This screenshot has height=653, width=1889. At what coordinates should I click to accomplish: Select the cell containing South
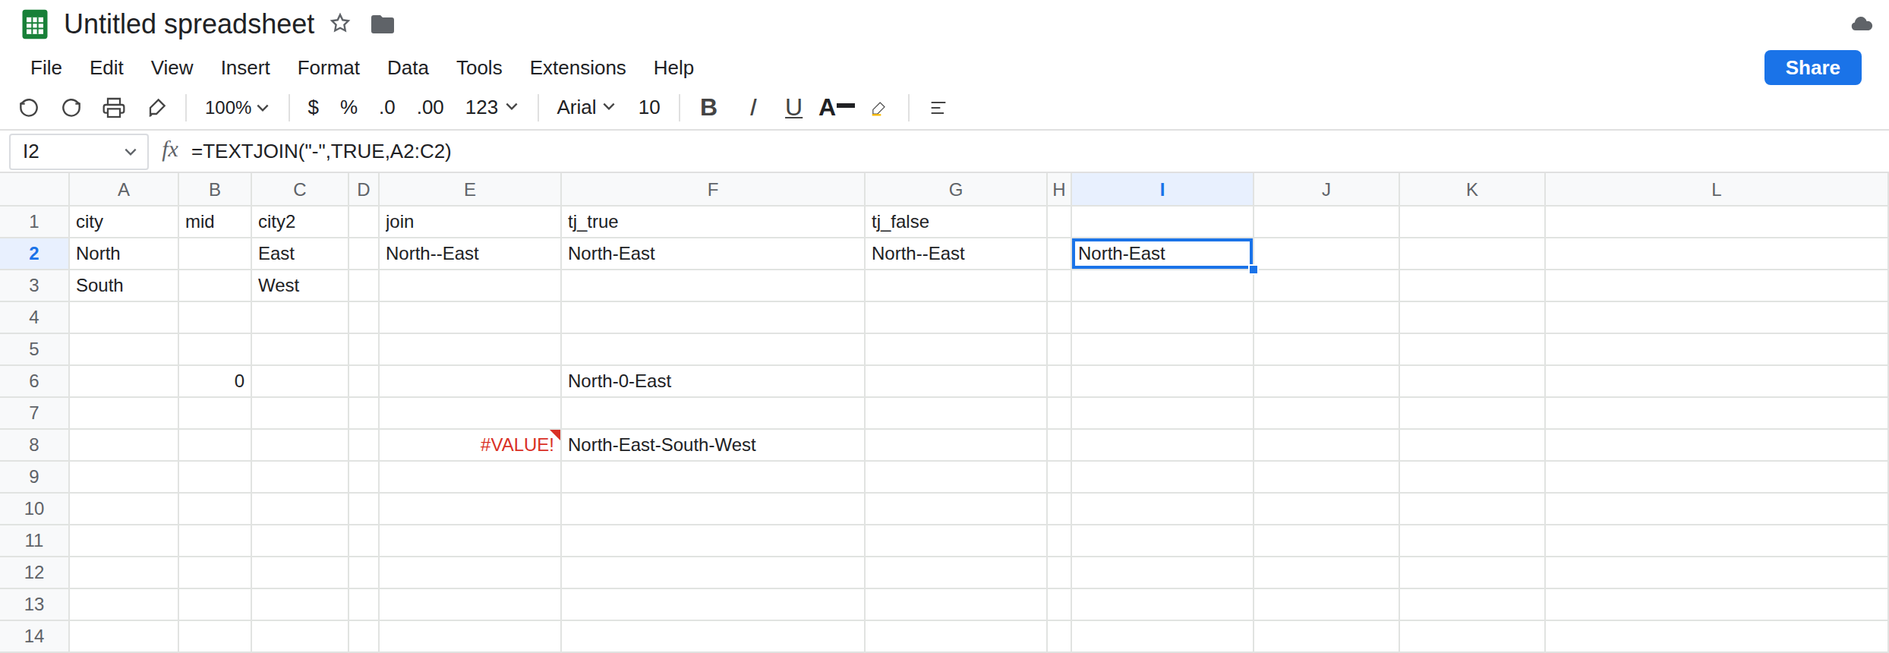(x=124, y=285)
